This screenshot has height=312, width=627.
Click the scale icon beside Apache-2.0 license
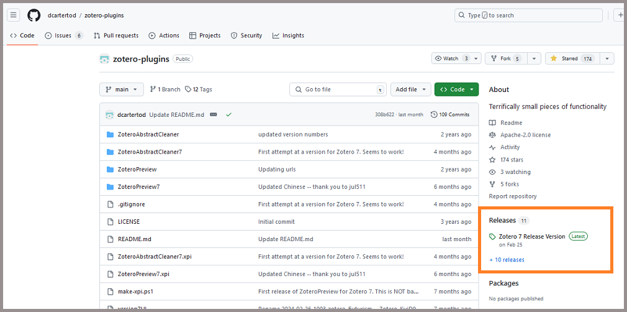pos(492,135)
